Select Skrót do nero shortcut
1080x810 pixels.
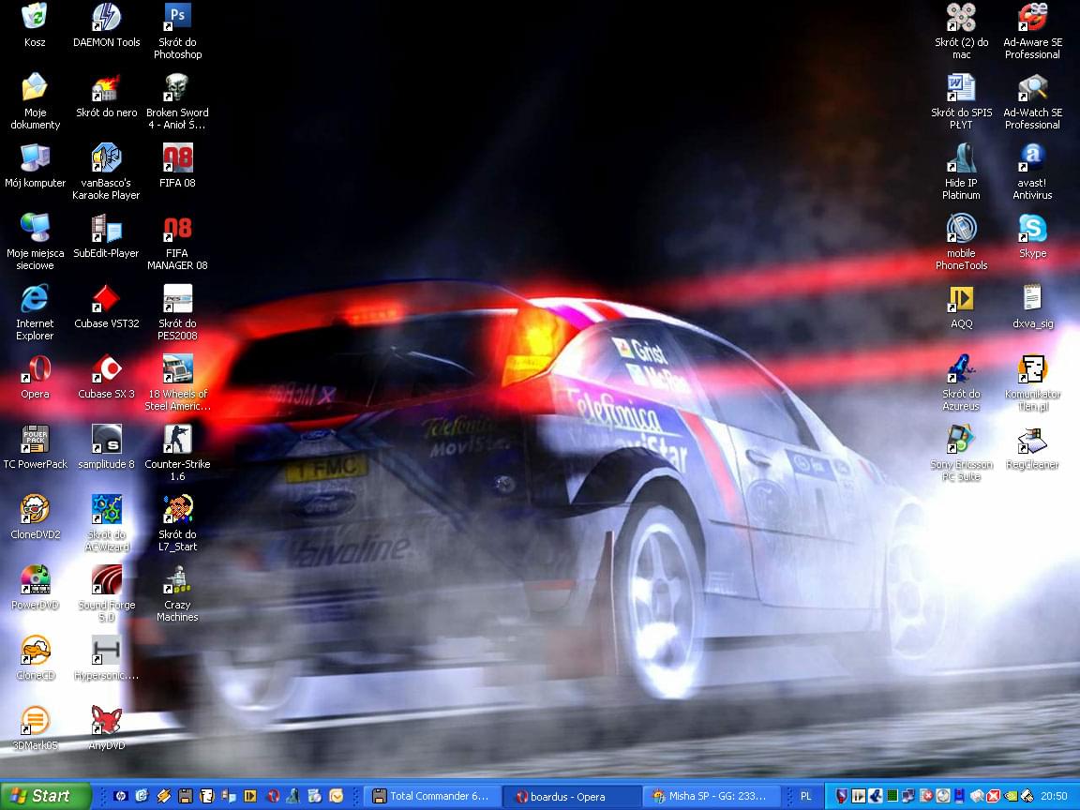pos(106,97)
